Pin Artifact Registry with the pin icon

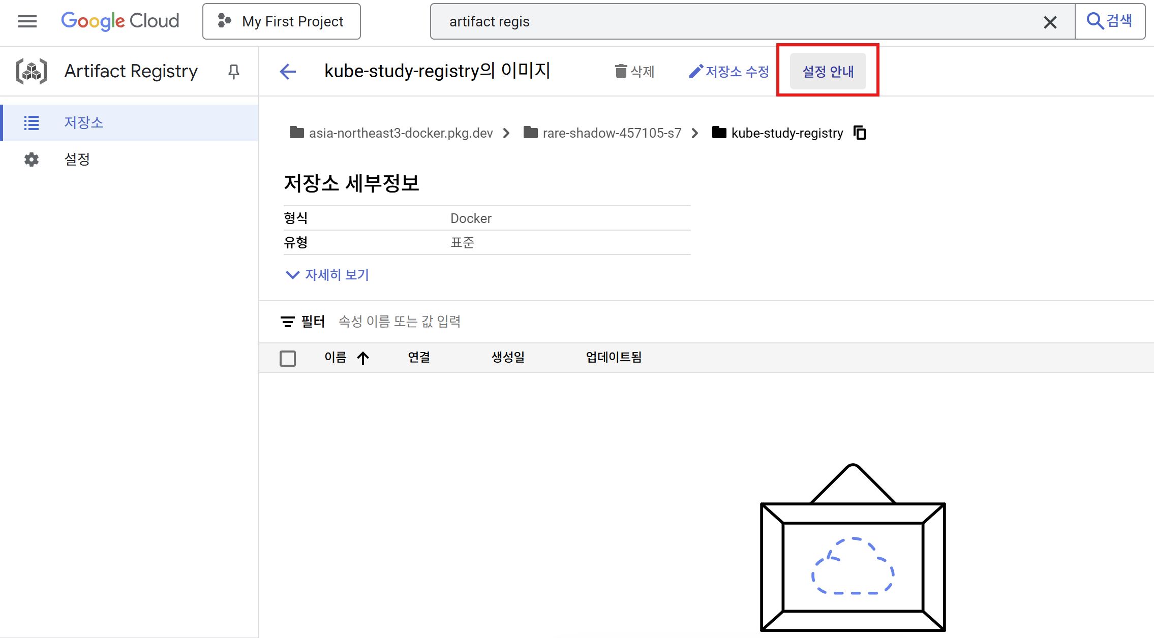[234, 72]
